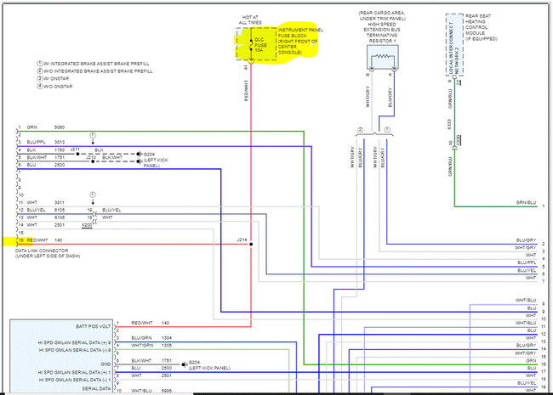This screenshot has height=395, width=553.
Task: Select DLC pin 6 BLU 2500
Action: (x=42, y=165)
